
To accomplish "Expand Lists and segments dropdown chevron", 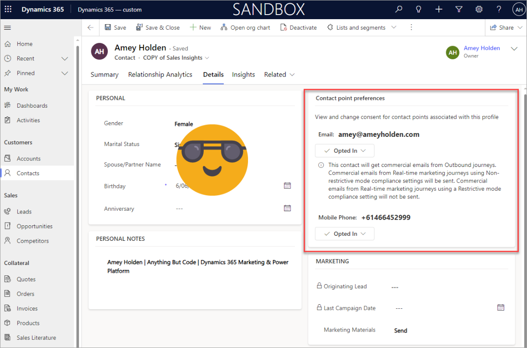I will coord(394,27).
